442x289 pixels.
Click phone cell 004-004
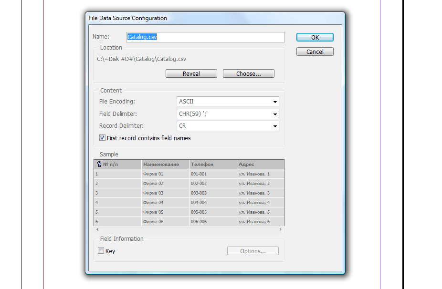pos(213,203)
